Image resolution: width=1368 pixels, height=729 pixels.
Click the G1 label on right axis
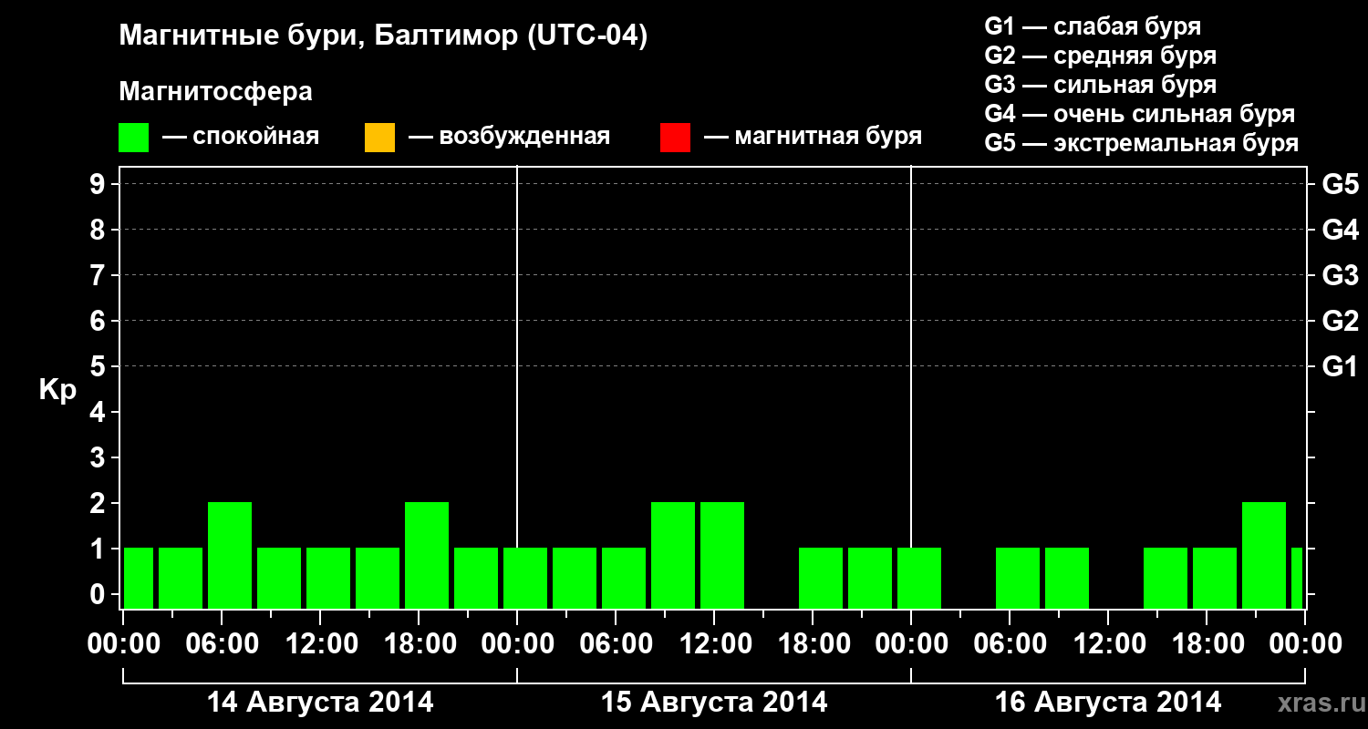click(1340, 366)
